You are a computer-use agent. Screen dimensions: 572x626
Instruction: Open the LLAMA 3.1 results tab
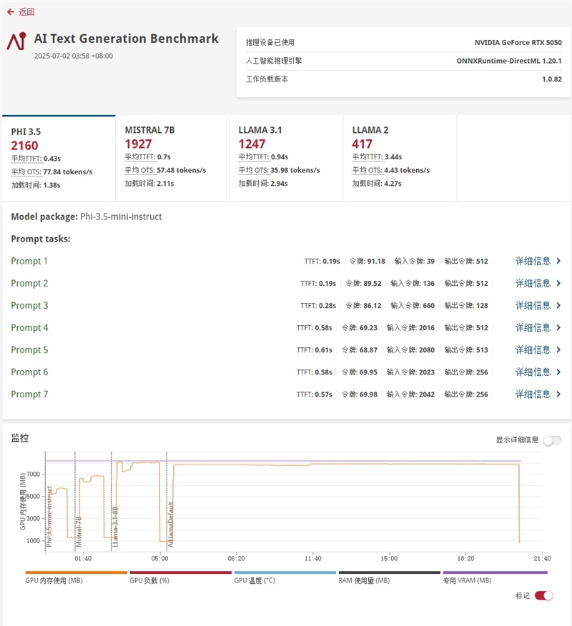pyautogui.click(x=286, y=158)
